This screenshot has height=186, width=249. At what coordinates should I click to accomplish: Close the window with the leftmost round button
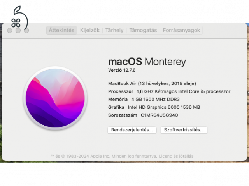[x=9, y=30]
